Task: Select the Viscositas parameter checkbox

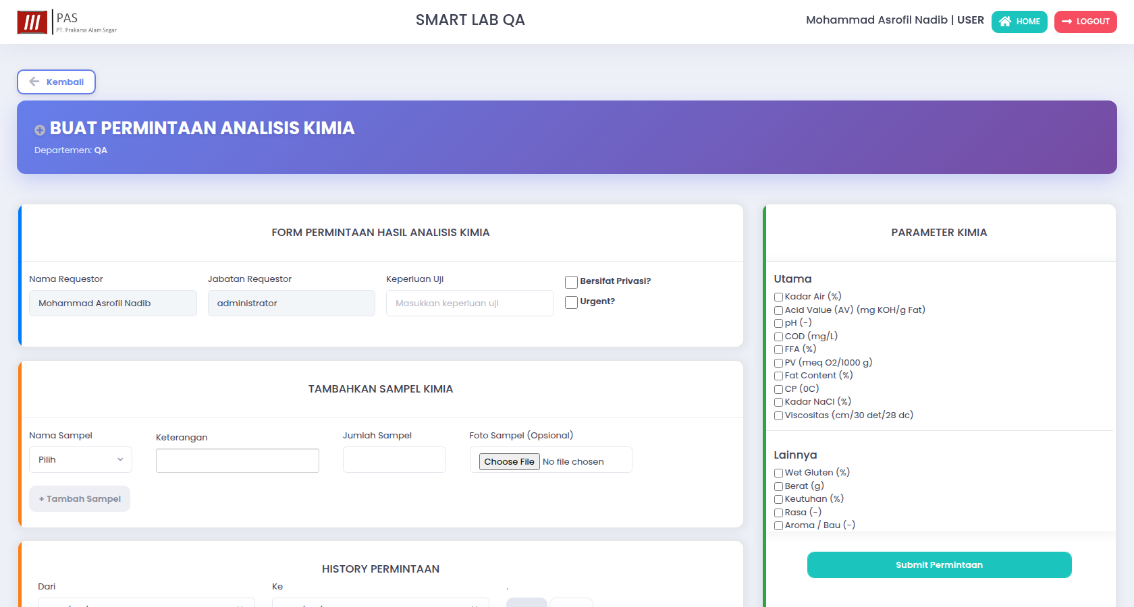Action: point(778,415)
